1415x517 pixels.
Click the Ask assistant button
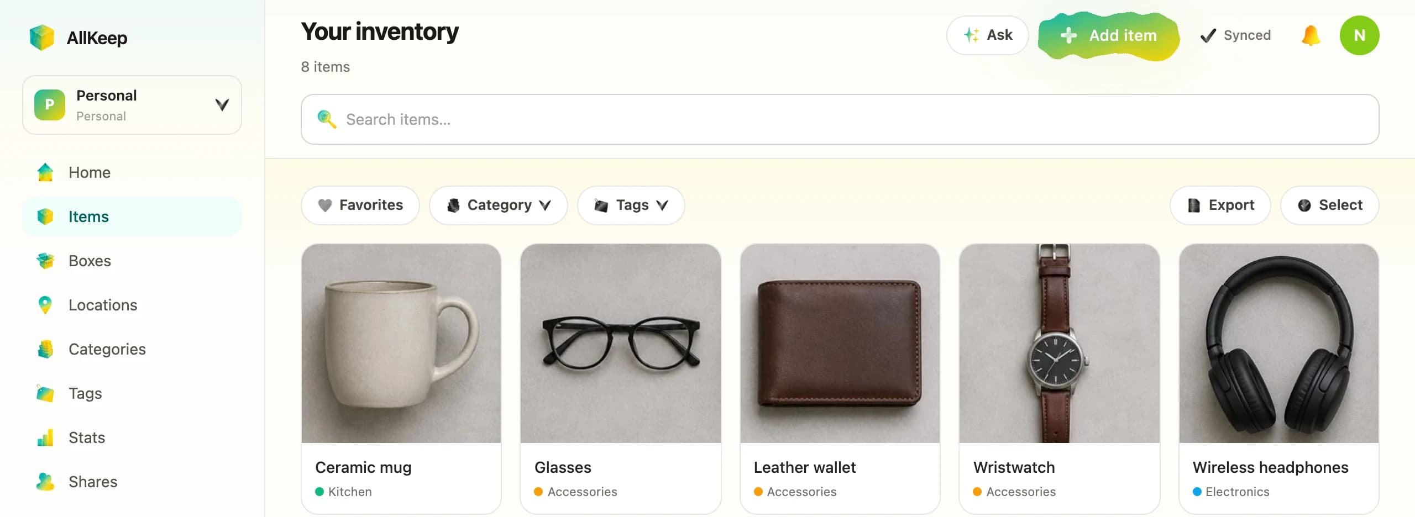click(x=987, y=35)
